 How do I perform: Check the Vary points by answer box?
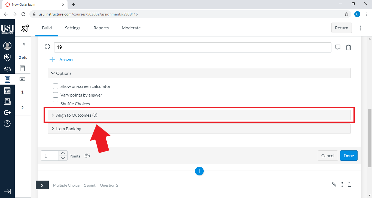(56, 95)
